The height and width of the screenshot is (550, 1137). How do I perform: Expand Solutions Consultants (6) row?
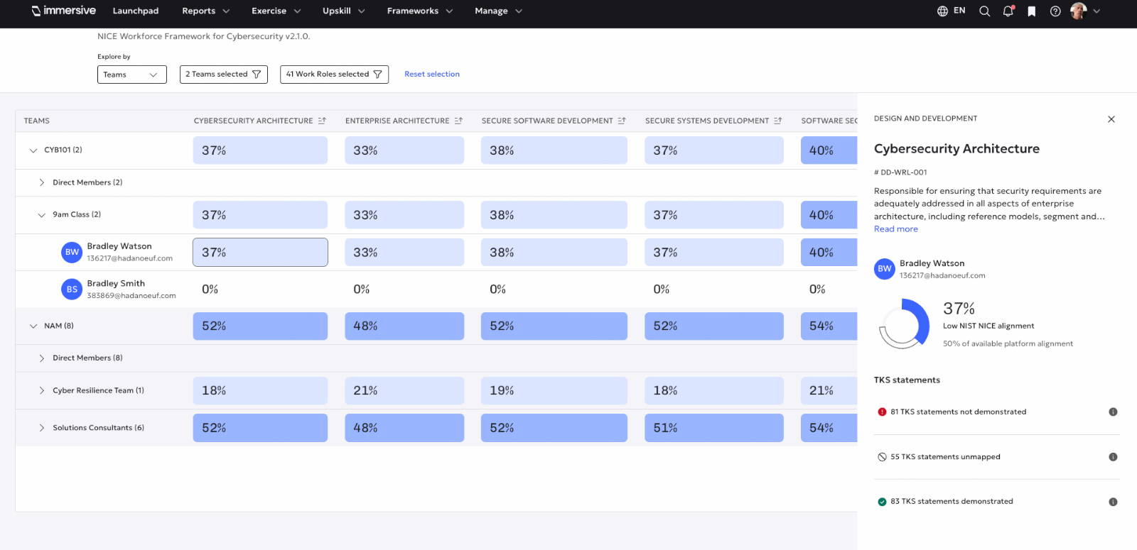tap(41, 428)
